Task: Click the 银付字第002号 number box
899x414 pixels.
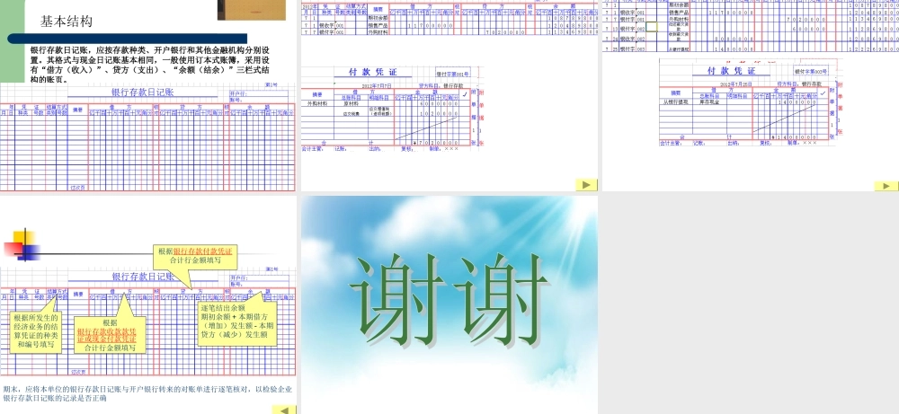Action: [x=811, y=72]
